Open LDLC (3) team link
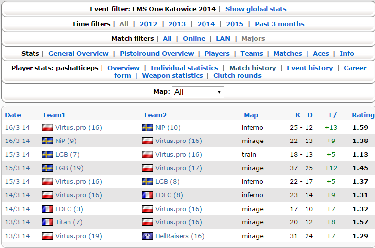The height and width of the screenshot is (248, 375). (69, 209)
